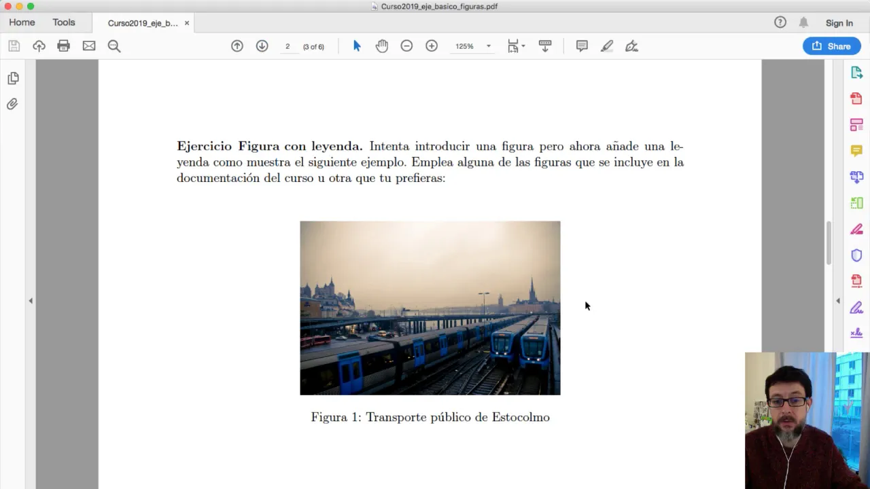Open Export PDF tool in right pane

click(x=856, y=73)
